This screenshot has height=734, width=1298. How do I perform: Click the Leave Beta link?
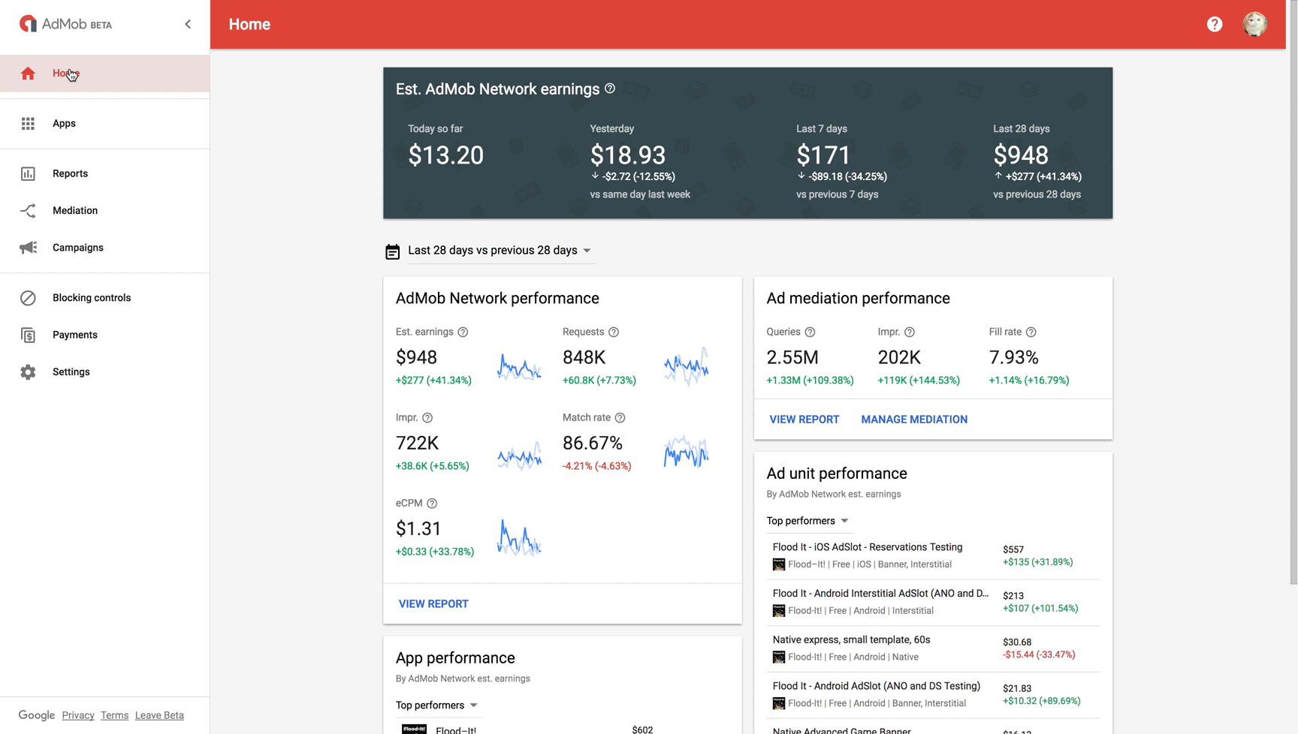tap(159, 715)
